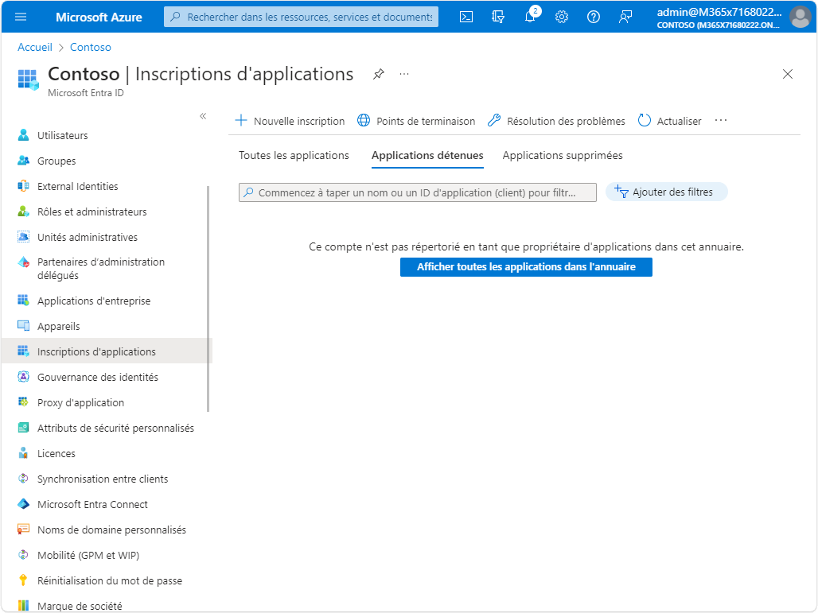Select Inscriptions d'applications menu entry
818x613 pixels.
pos(107,352)
